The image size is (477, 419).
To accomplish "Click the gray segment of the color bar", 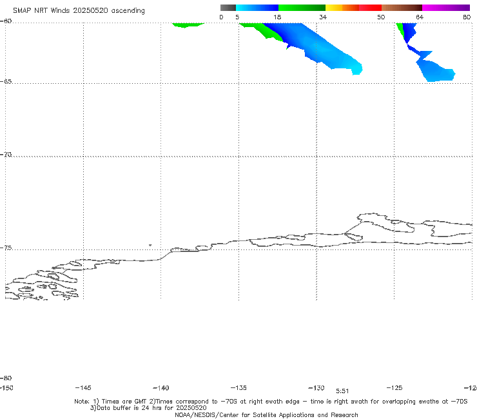I will coord(228,8).
